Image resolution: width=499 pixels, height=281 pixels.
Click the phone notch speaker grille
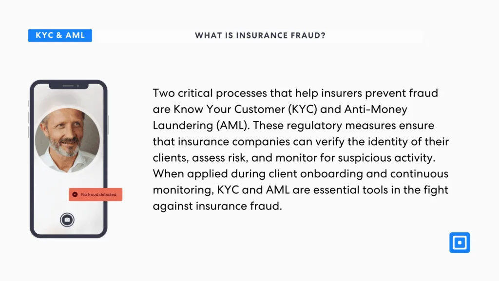pyautogui.click(x=68, y=86)
